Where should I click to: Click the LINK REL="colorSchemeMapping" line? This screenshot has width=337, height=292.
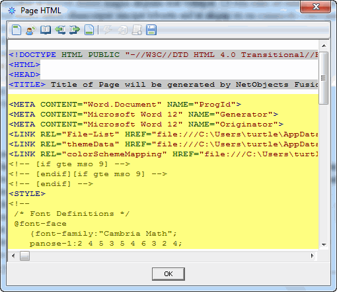(163, 154)
